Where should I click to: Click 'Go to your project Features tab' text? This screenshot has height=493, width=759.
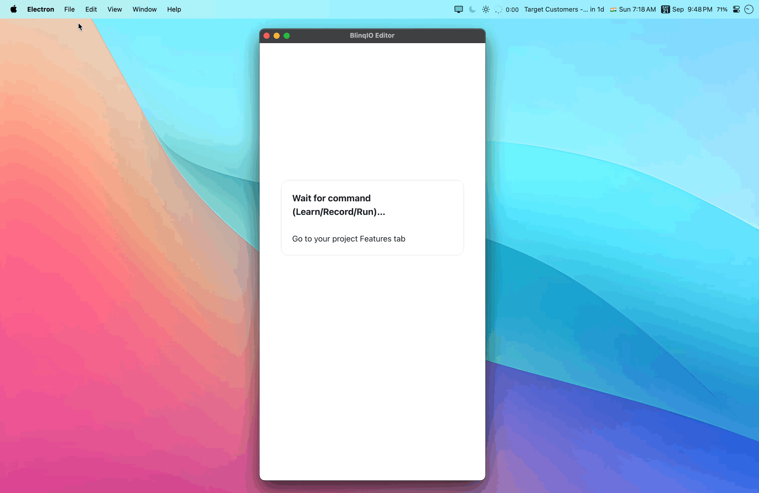(x=349, y=239)
